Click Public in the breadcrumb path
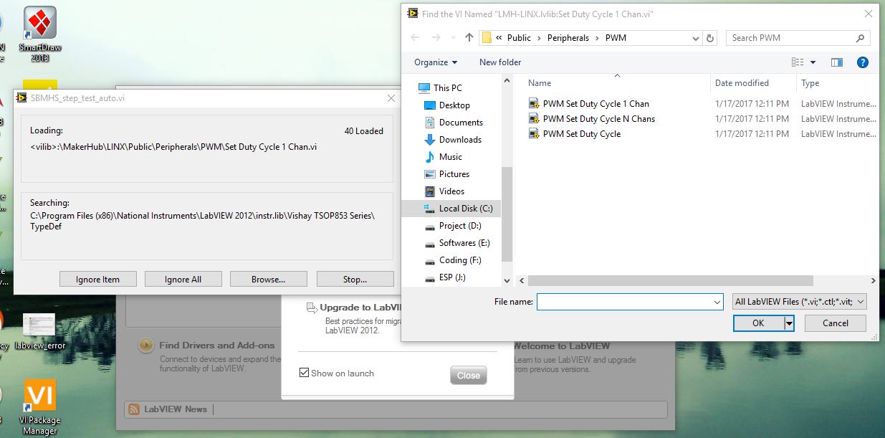This screenshot has width=885, height=438. [519, 38]
